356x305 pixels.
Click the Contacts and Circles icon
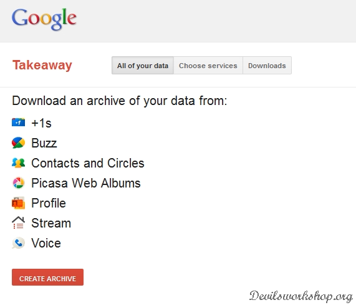(18, 162)
